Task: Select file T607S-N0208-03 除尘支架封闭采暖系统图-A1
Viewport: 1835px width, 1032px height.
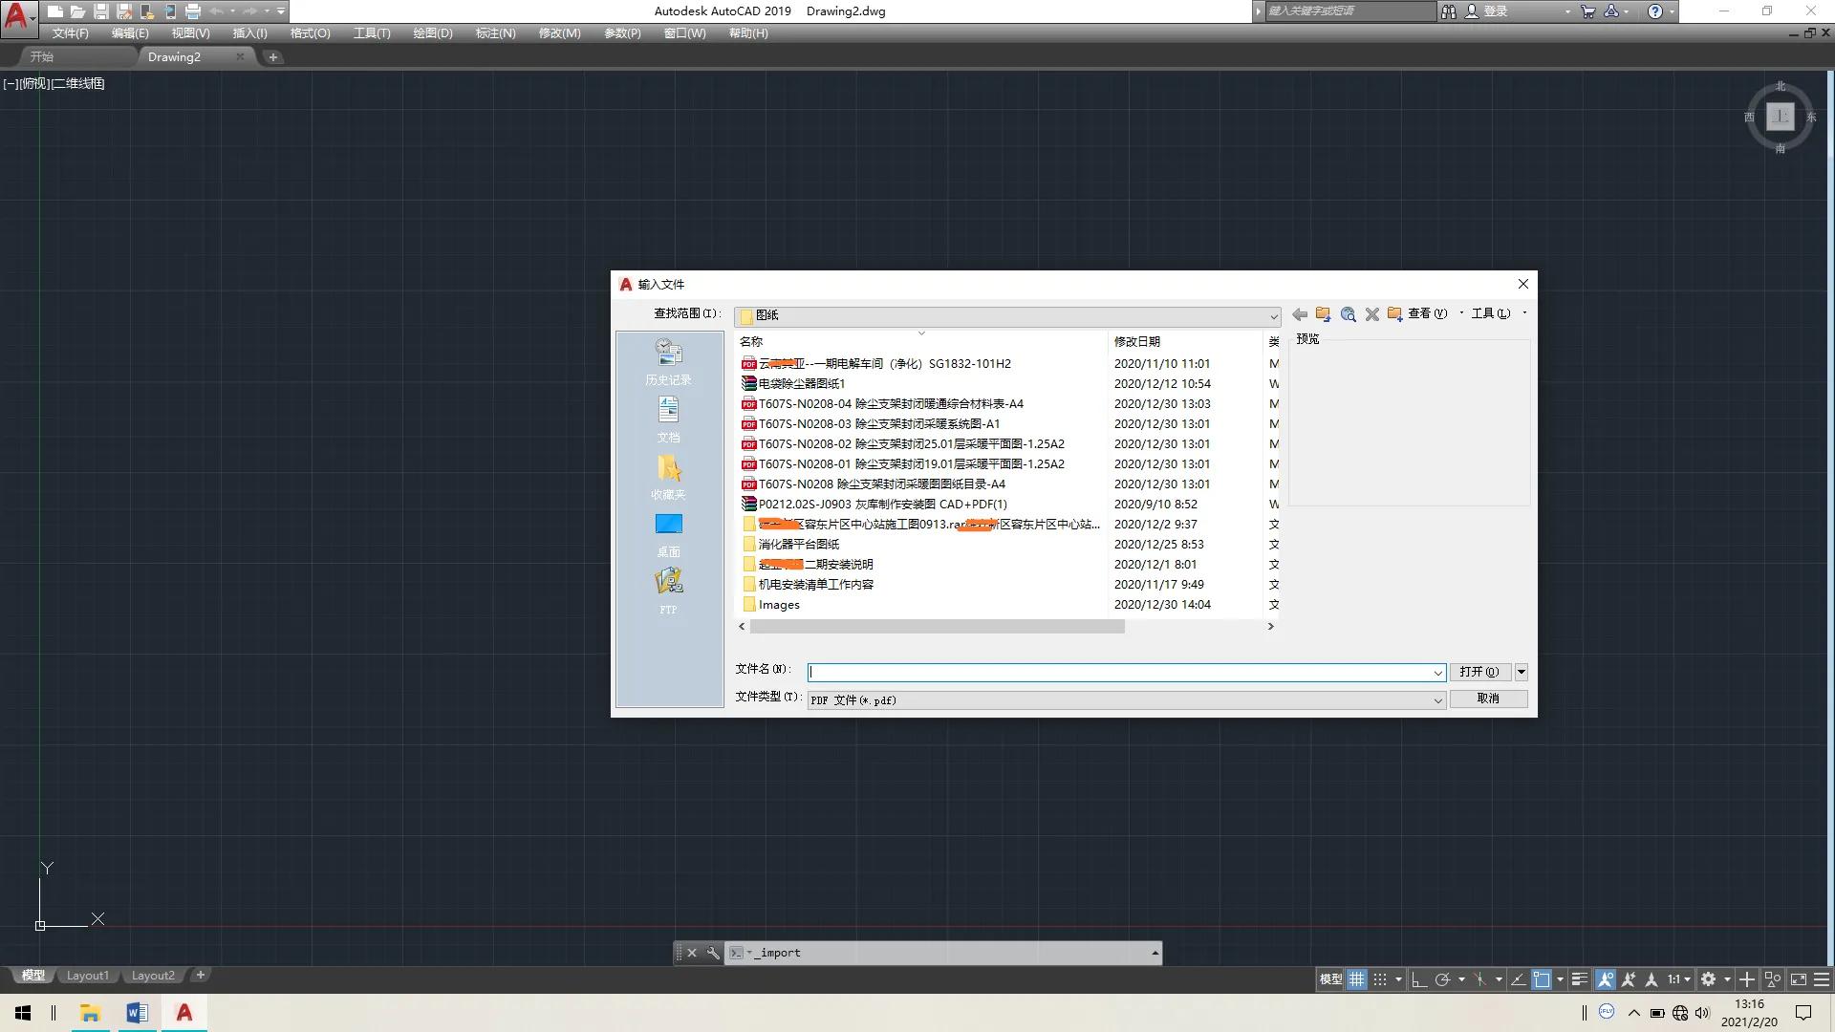Action: 871,424
